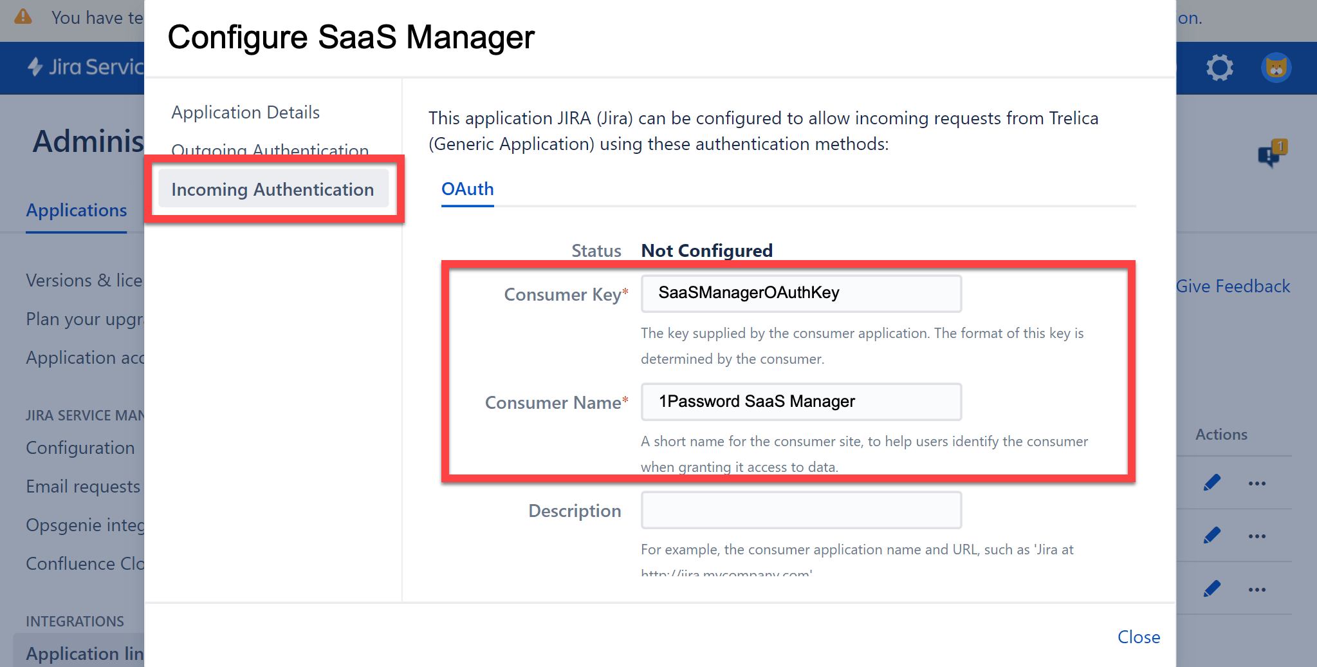
Task: Click the feedback notification speech icon
Action: tap(1272, 153)
